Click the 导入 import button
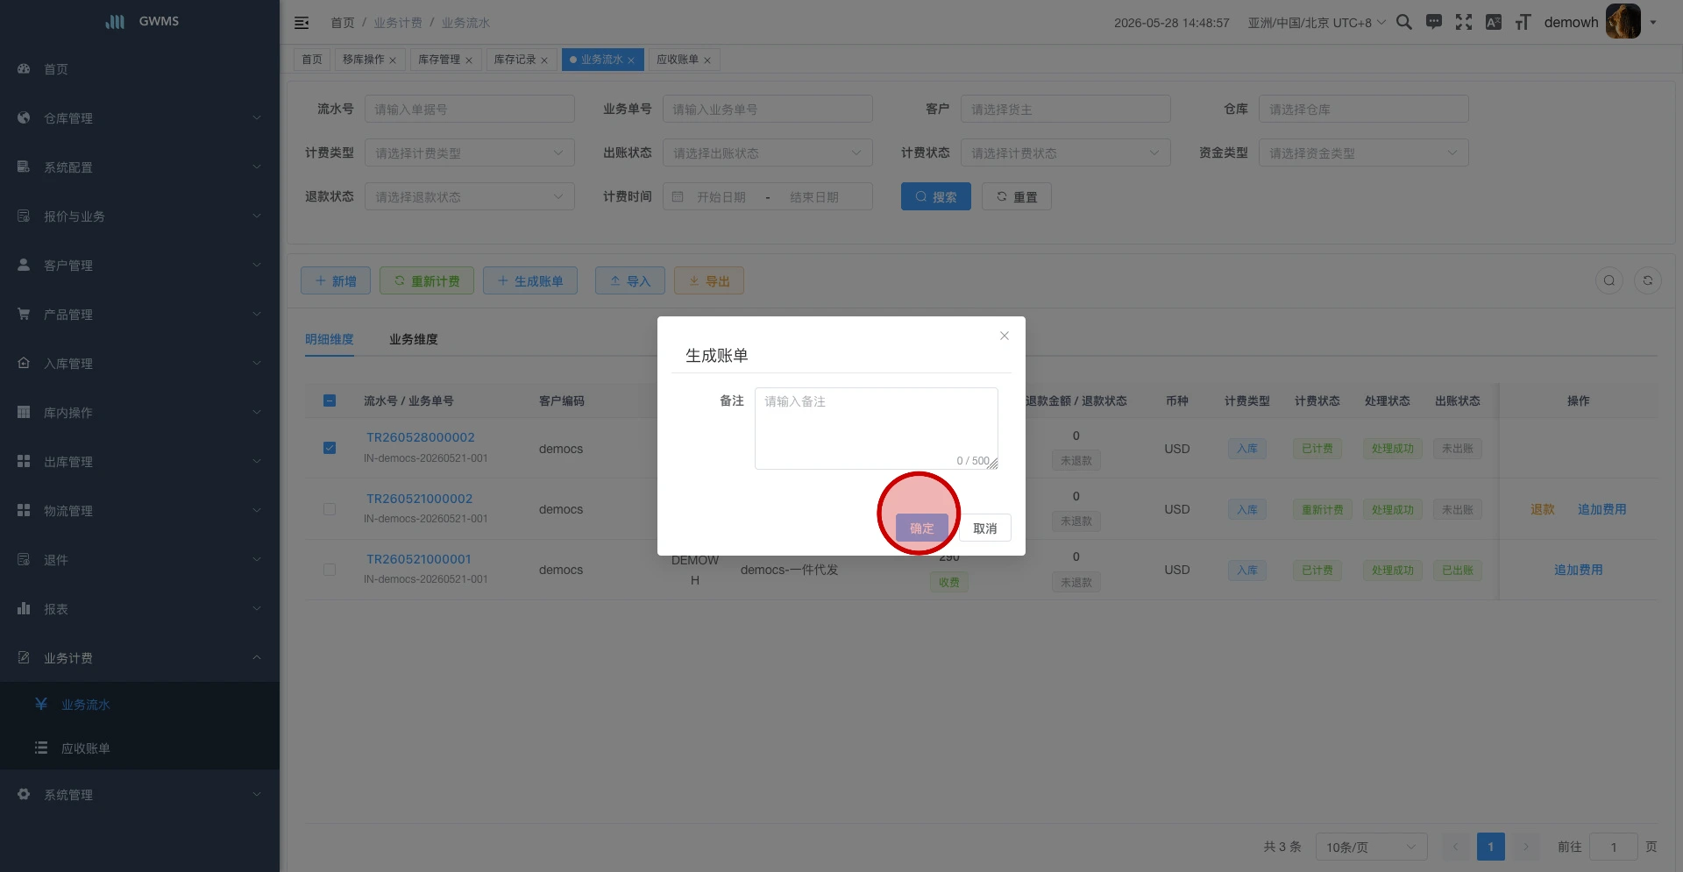Image resolution: width=1683 pixels, height=872 pixels. click(630, 280)
